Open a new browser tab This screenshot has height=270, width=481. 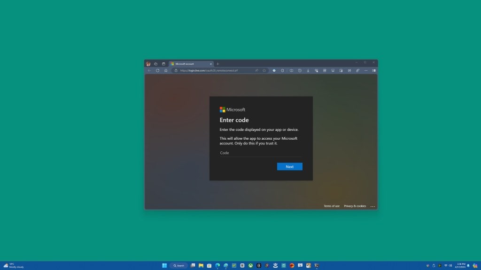tap(217, 64)
